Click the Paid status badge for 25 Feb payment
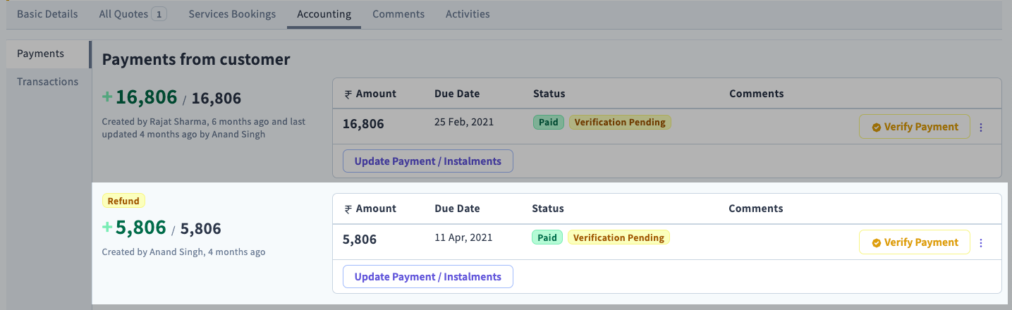1012x310 pixels. coord(548,123)
